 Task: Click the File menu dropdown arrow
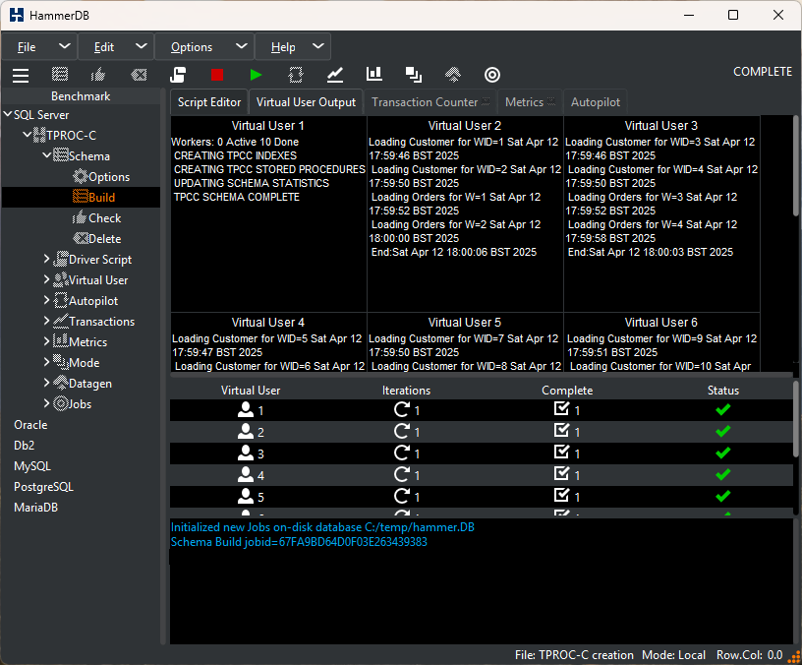(65, 46)
